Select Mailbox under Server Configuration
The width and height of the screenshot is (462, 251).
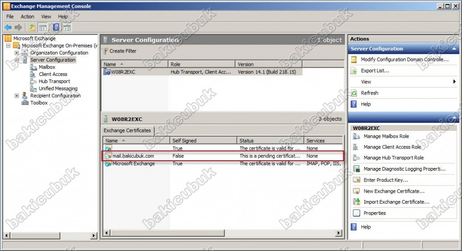point(47,67)
